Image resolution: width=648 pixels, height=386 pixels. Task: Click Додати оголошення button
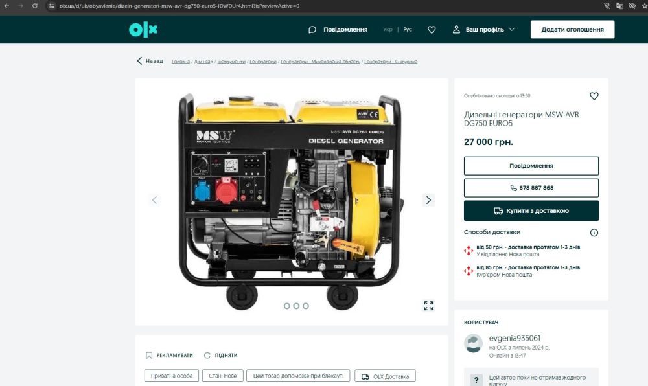(x=572, y=30)
